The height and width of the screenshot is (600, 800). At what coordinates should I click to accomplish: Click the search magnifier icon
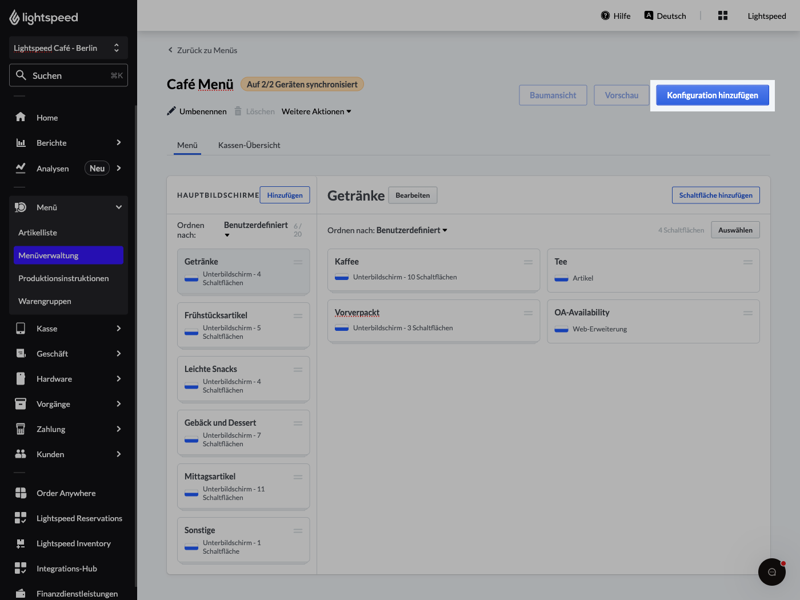click(x=21, y=75)
